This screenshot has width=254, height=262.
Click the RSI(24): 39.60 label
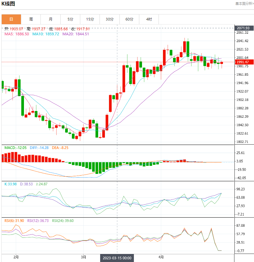[x=63, y=221]
